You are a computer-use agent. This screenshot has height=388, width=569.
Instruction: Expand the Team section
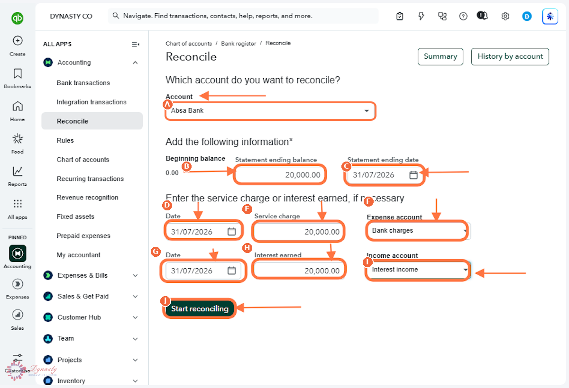(x=136, y=339)
